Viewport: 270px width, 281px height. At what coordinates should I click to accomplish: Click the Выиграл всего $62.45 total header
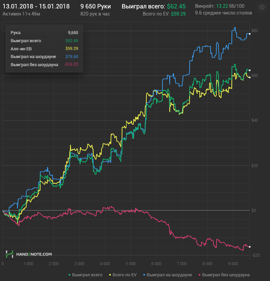(154, 6)
